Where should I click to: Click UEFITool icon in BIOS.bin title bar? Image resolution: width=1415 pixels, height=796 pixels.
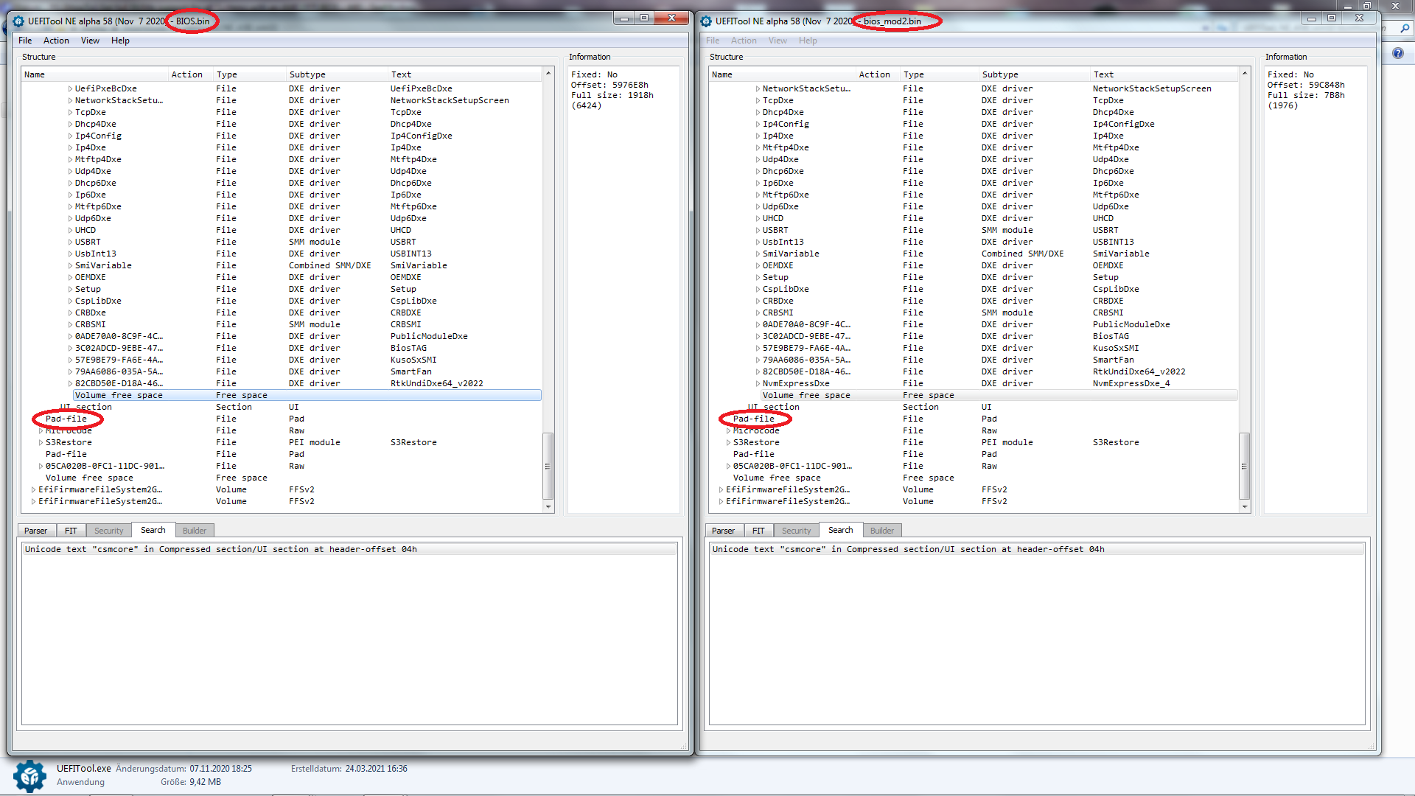(x=18, y=21)
